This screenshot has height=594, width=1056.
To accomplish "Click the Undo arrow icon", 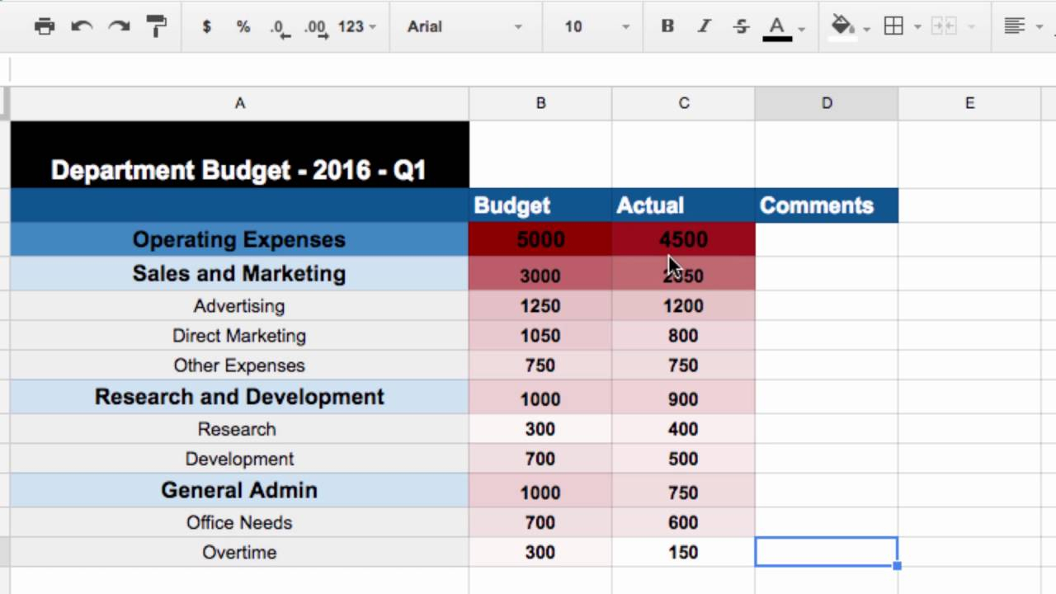I will [82, 26].
